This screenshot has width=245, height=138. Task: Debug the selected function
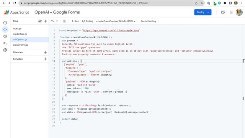point(88,21)
